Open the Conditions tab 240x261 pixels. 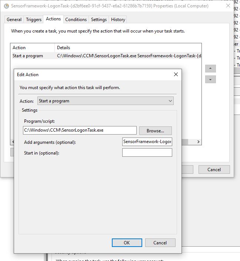click(76, 20)
